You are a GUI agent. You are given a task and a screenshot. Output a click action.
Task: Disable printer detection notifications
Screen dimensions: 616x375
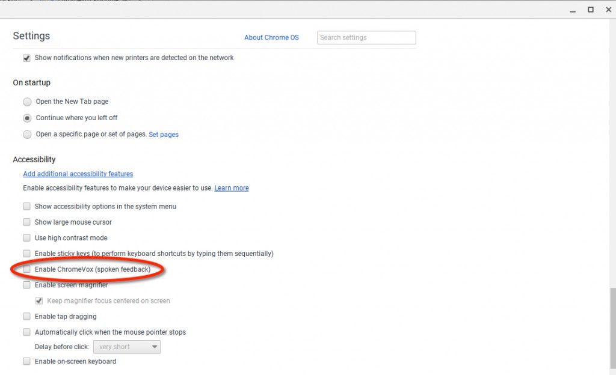[26, 57]
